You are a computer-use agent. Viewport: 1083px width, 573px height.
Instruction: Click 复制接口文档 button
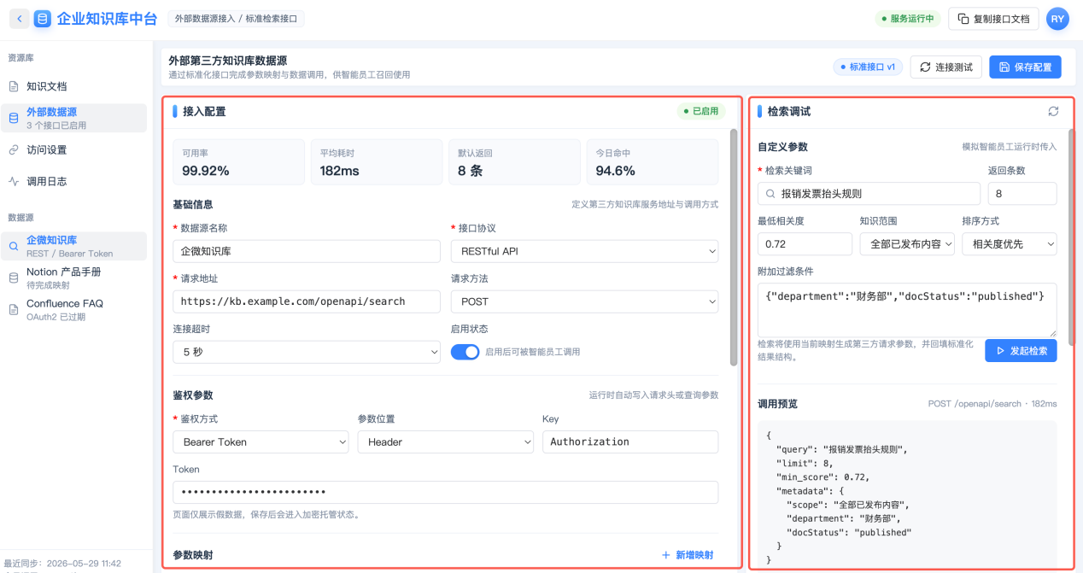(x=993, y=19)
